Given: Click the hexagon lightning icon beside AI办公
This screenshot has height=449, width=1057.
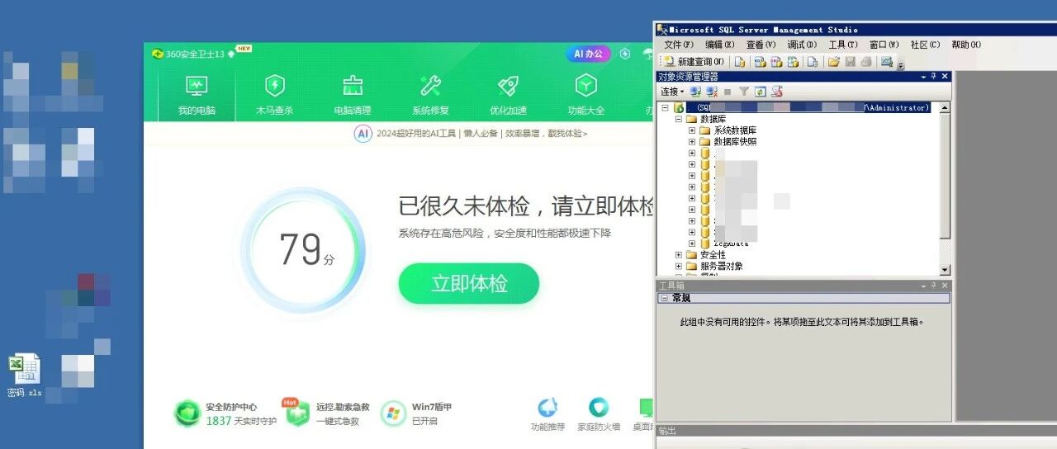Looking at the screenshot, I should coord(625,54).
